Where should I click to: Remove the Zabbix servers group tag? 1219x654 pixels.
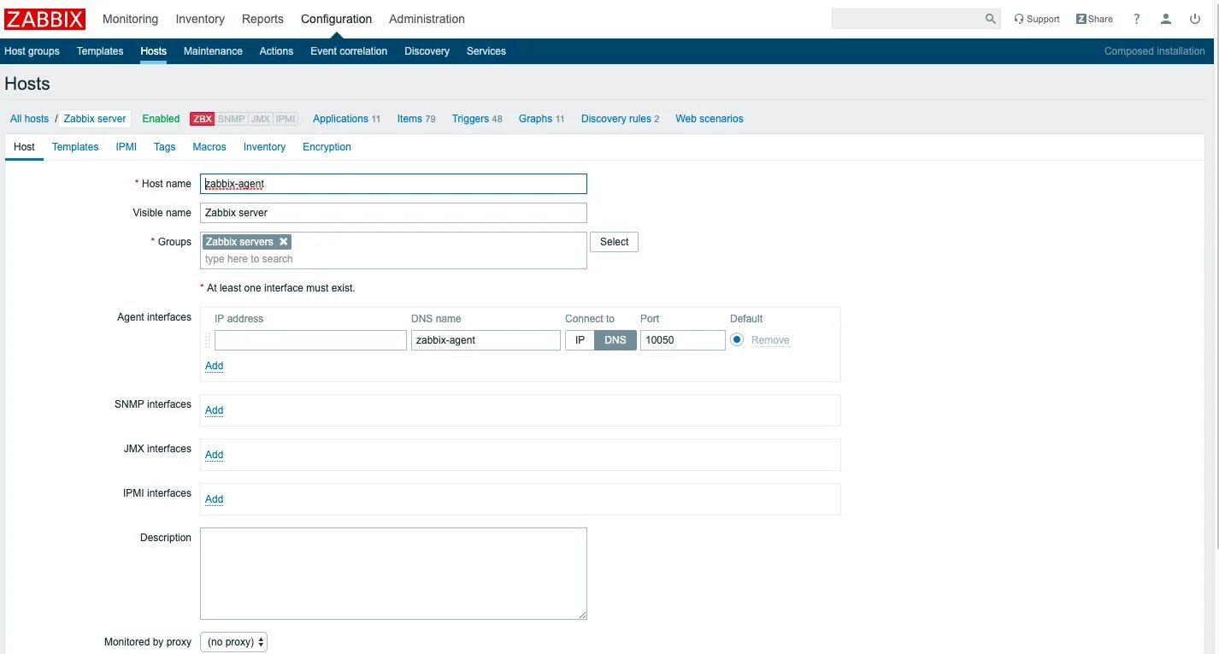click(x=284, y=242)
